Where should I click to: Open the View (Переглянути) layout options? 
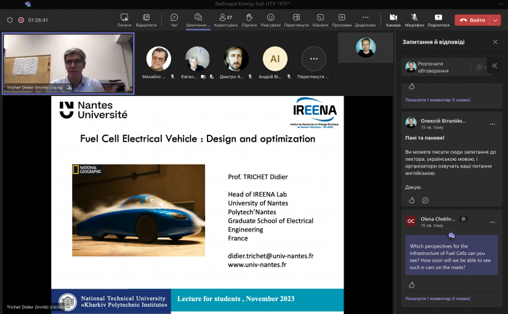pyautogui.click(x=296, y=18)
